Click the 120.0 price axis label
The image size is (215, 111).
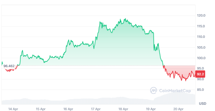click(201, 15)
